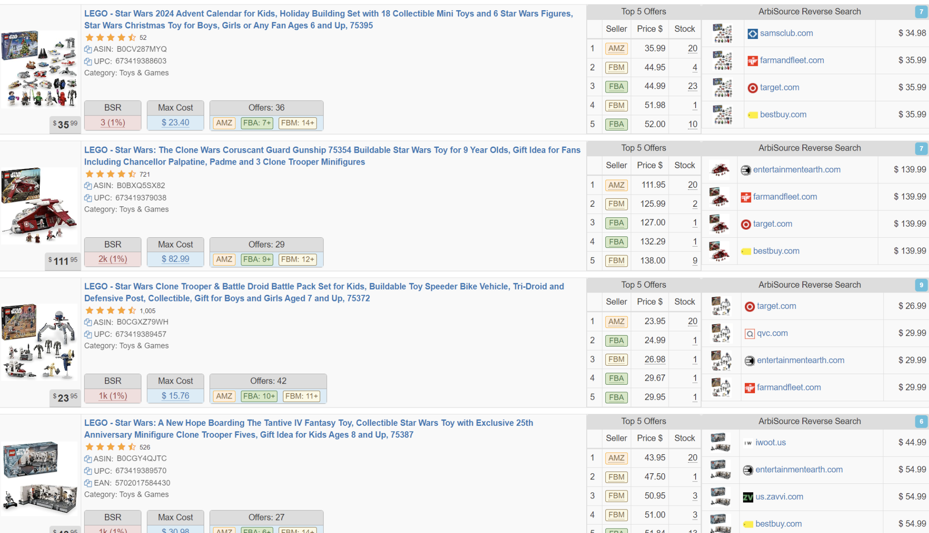This screenshot has height=533, width=929.
Task: Click the Max Cost $ 23.40 value
Action: pyautogui.click(x=175, y=123)
